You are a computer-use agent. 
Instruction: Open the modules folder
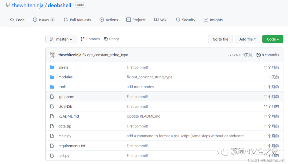point(65,77)
